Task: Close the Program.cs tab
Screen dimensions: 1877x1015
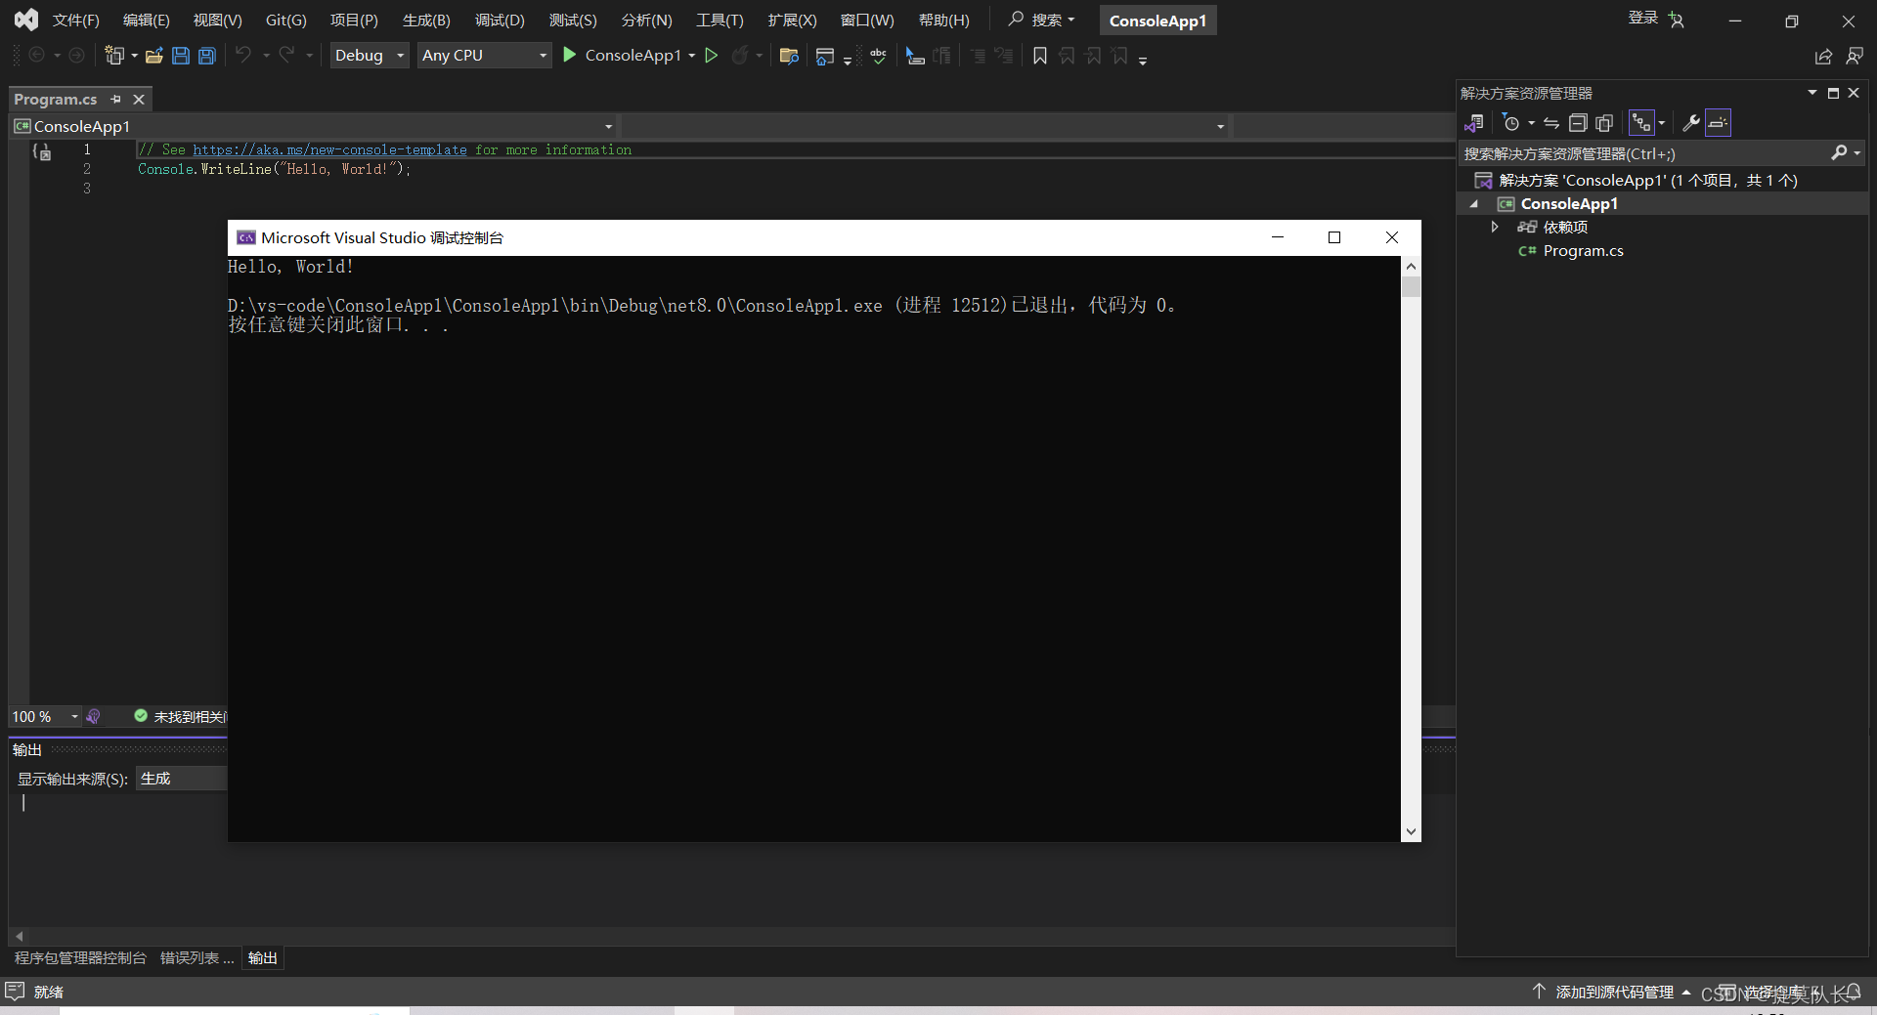Action: point(139,100)
